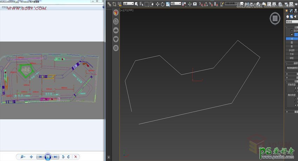
Task: Click the named selection sets field
Action: point(234,3)
